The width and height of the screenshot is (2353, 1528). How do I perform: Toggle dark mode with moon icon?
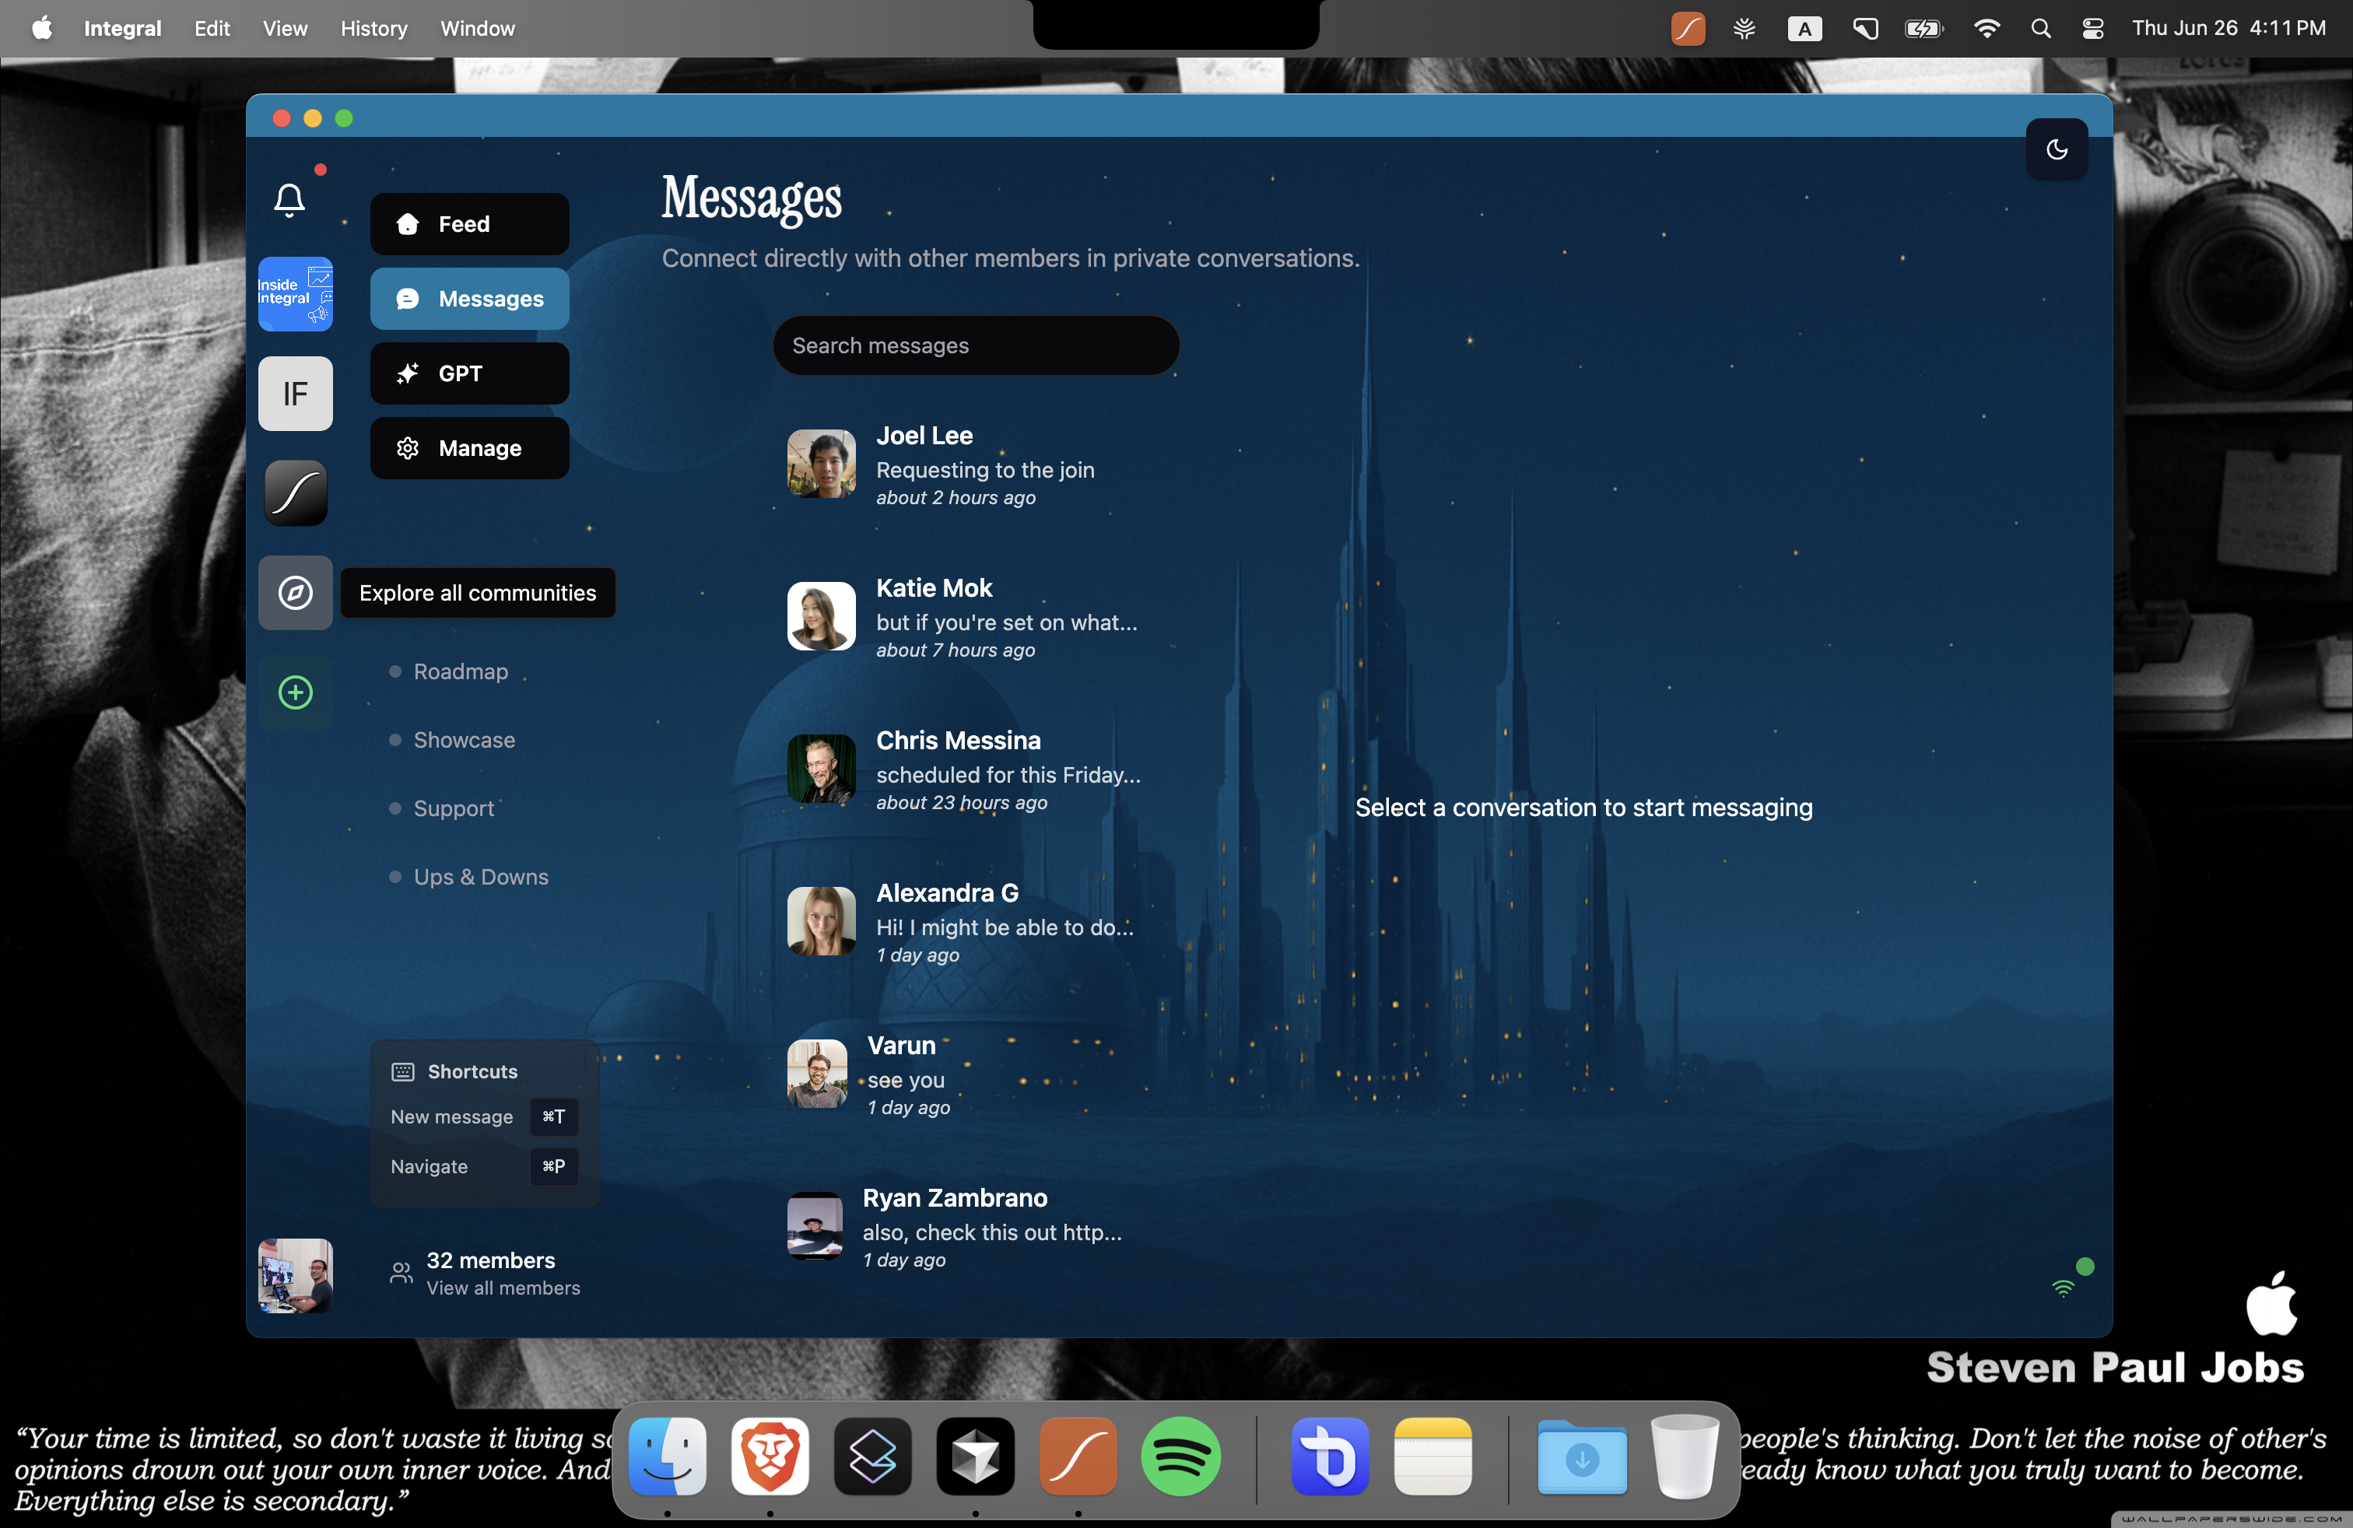click(2057, 149)
